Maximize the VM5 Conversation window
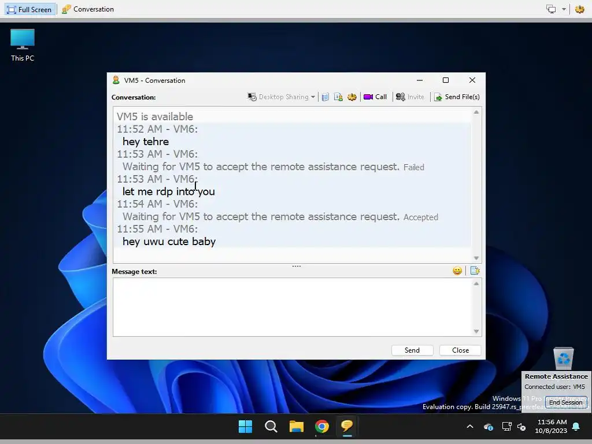The image size is (592, 444). (x=446, y=80)
